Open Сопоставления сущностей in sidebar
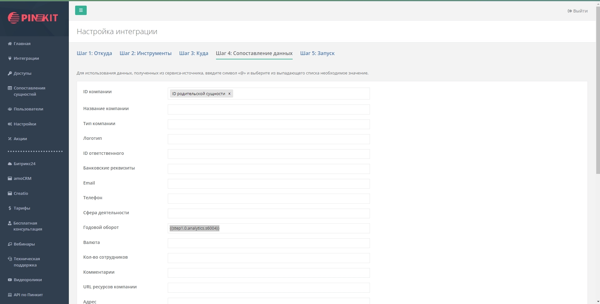 click(x=29, y=91)
